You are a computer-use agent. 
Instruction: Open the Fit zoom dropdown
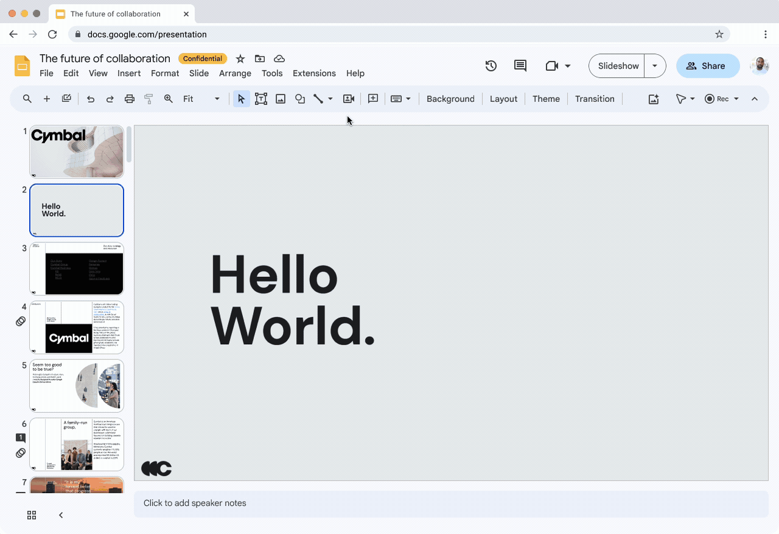[217, 98]
